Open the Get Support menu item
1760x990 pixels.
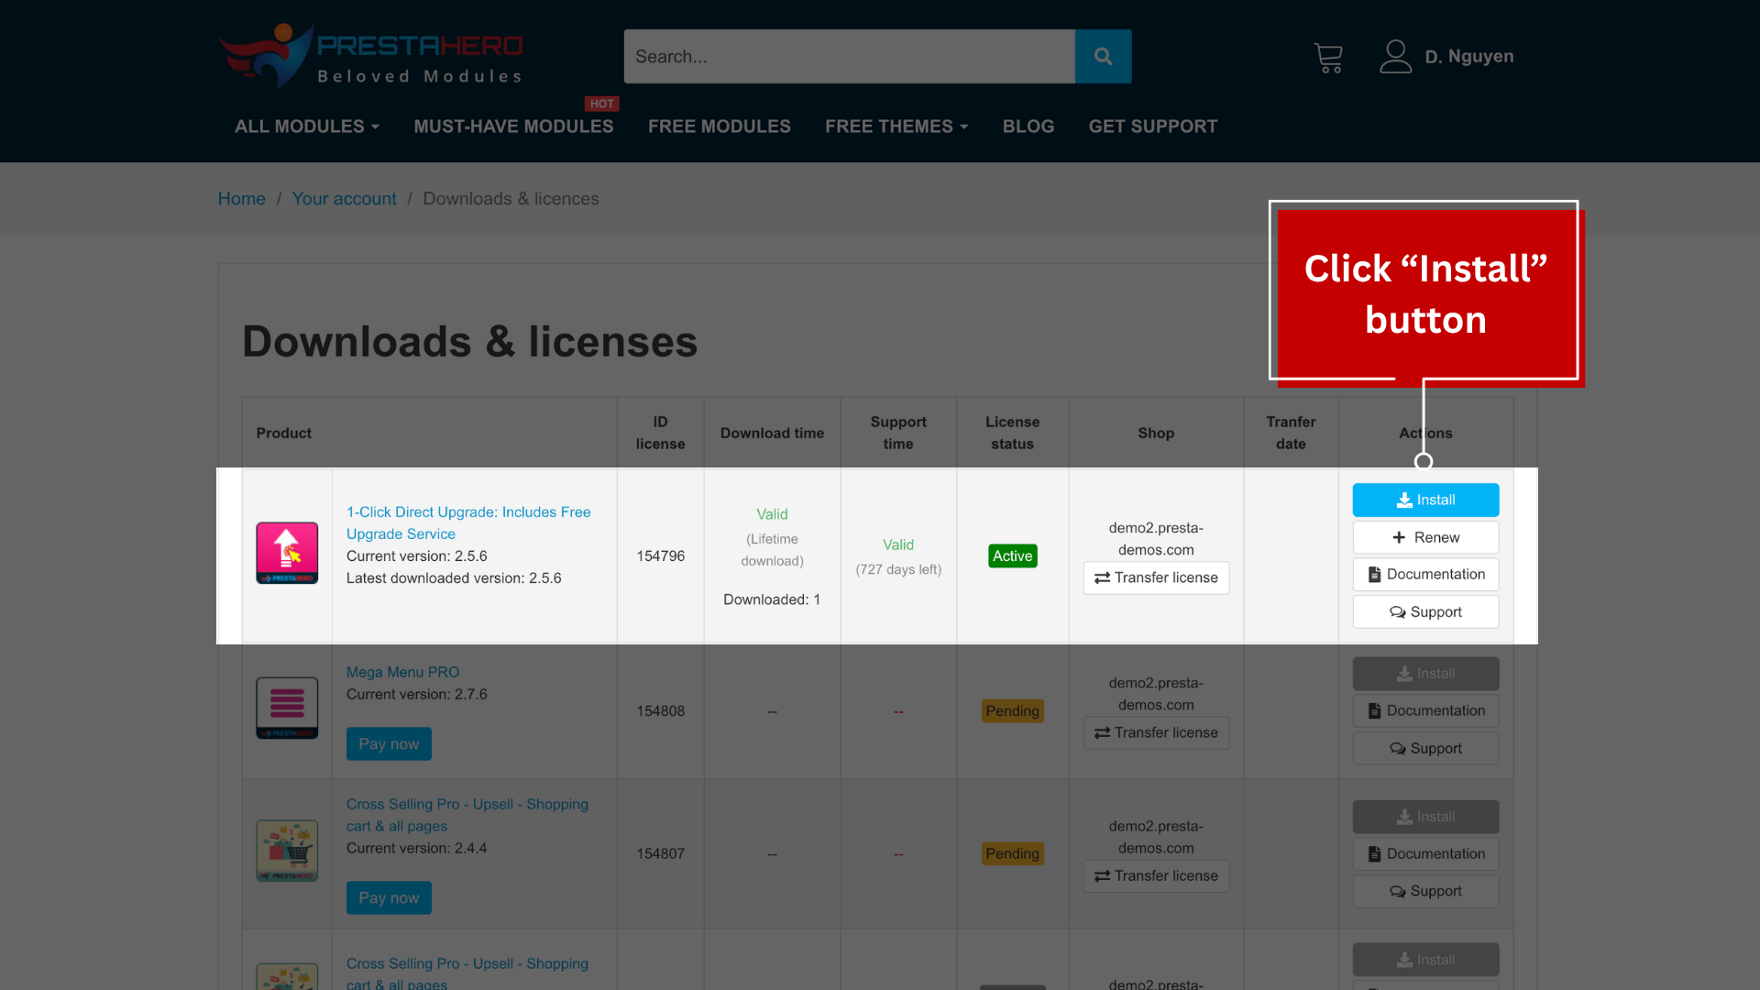(1152, 126)
